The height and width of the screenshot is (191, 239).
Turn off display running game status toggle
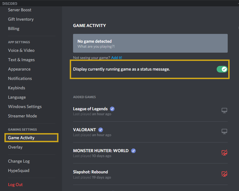pos(222,69)
